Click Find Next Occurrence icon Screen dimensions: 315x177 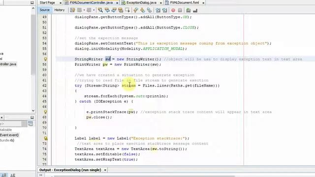114,10
